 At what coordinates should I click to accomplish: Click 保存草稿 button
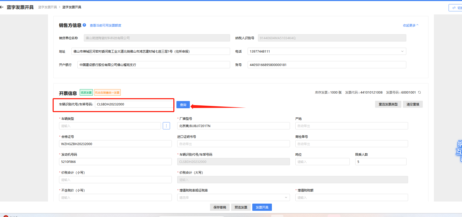coord(220,207)
